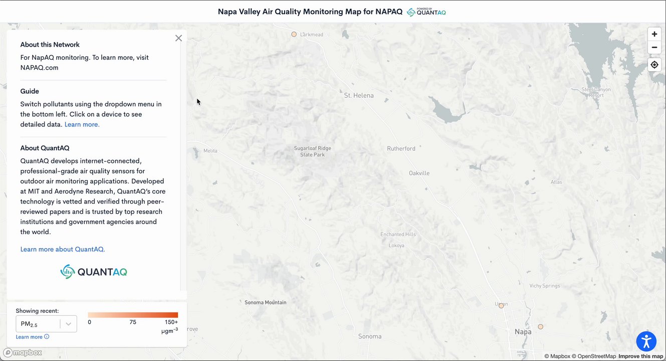
Task: Click the orange PM2.5 color scale legend
Action: [x=133, y=315]
